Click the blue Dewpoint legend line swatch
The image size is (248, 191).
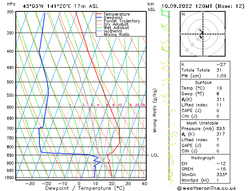point(99,17)
